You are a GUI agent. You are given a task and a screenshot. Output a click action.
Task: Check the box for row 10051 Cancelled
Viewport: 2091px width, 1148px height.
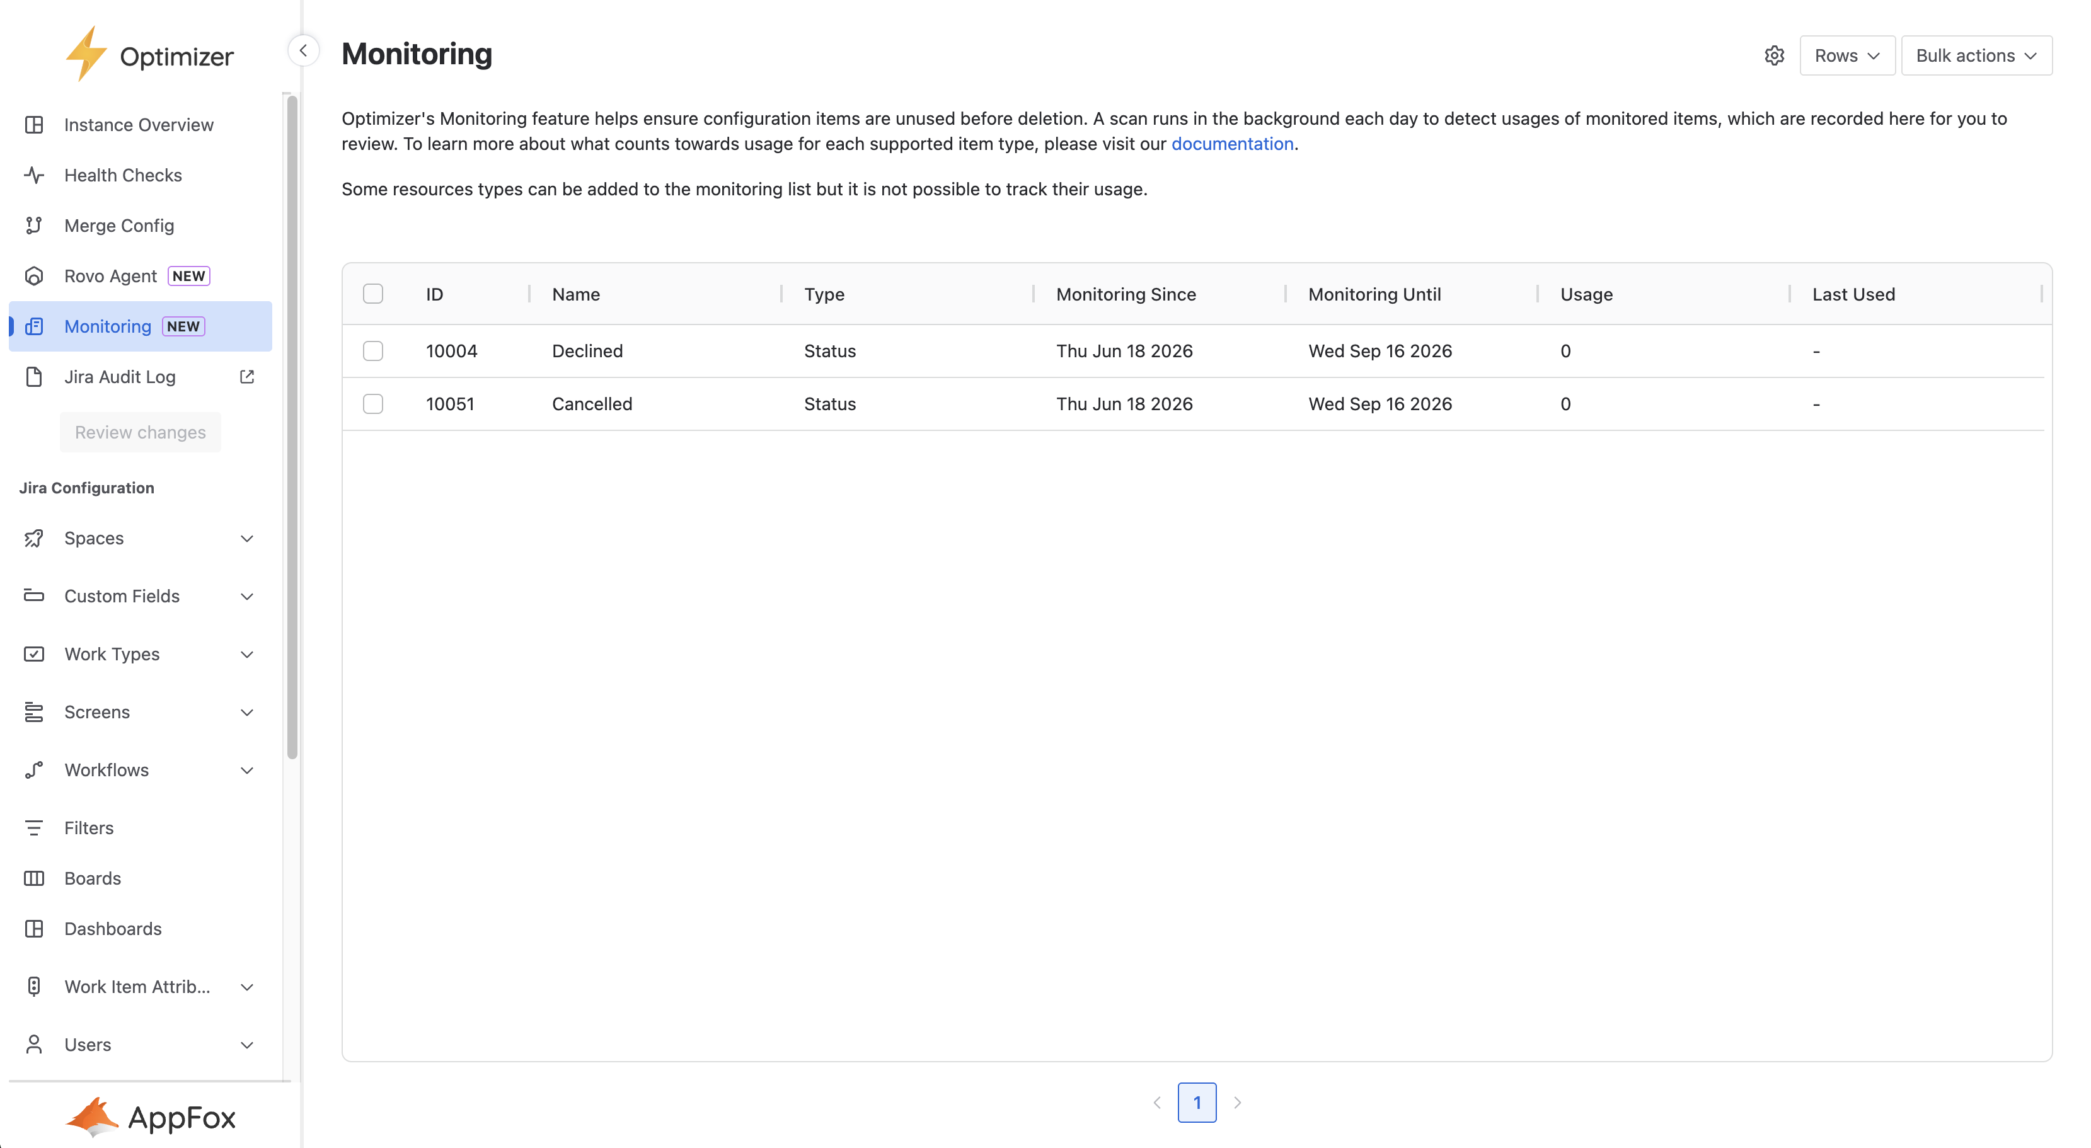pos(373,403)
